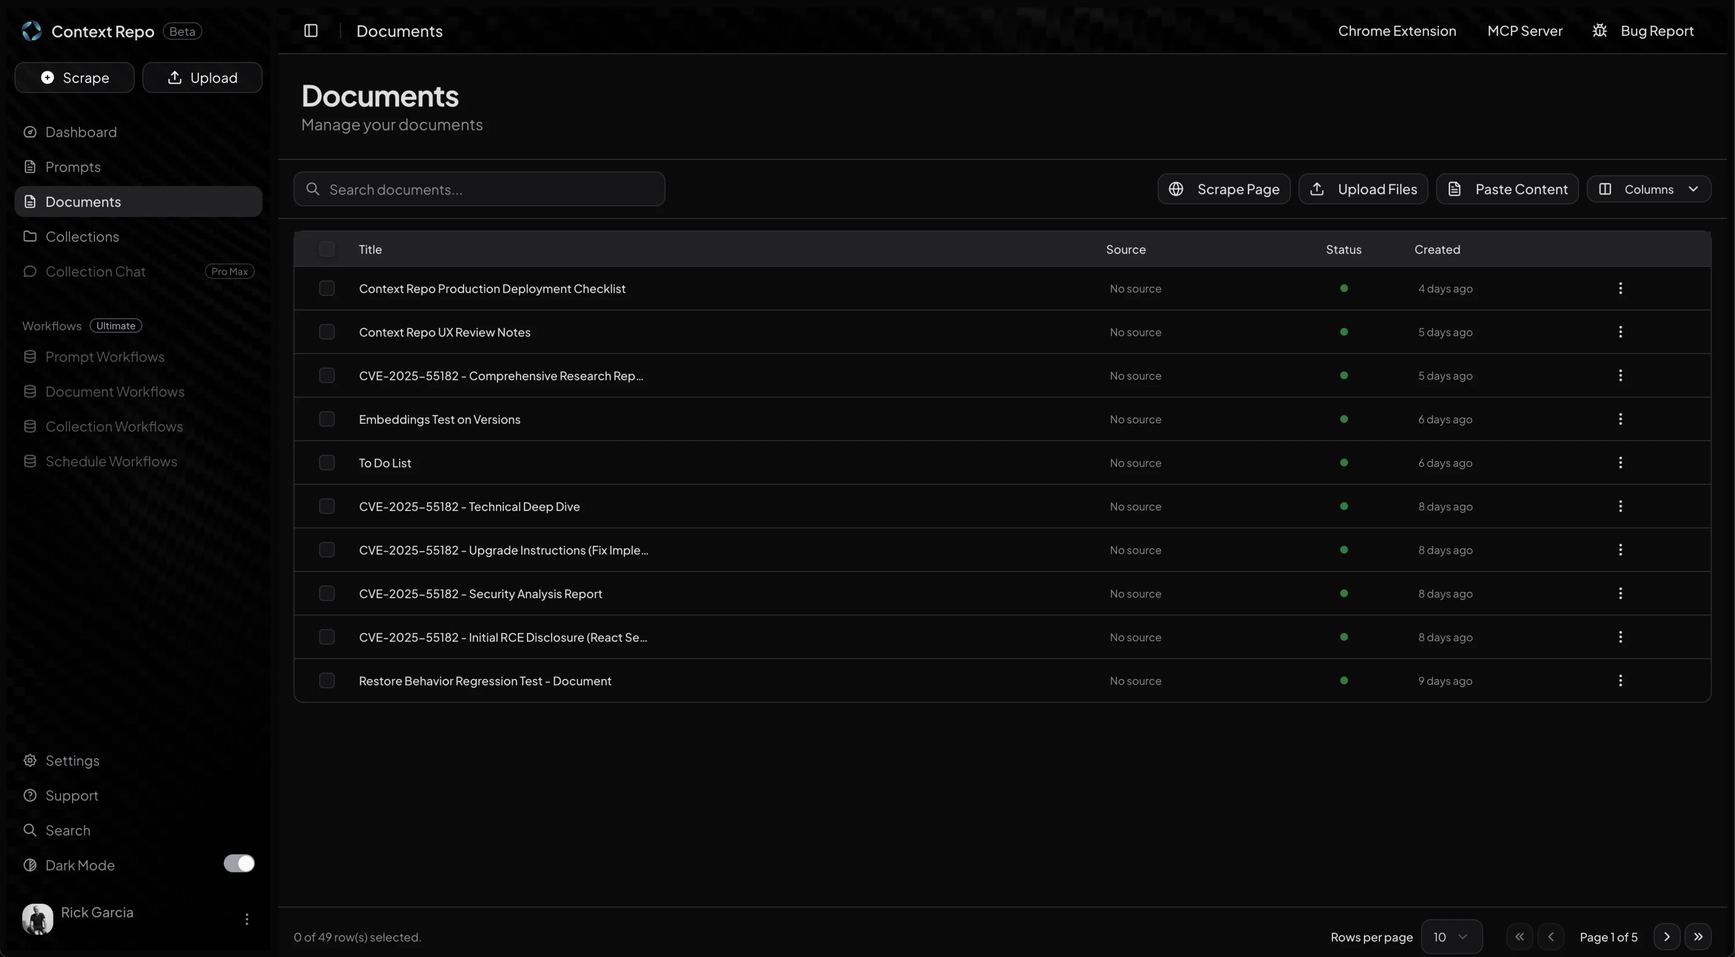Select the checkbox for Embeddings Test on Versions
1735x957 pixels.
(x=326, y=418)
